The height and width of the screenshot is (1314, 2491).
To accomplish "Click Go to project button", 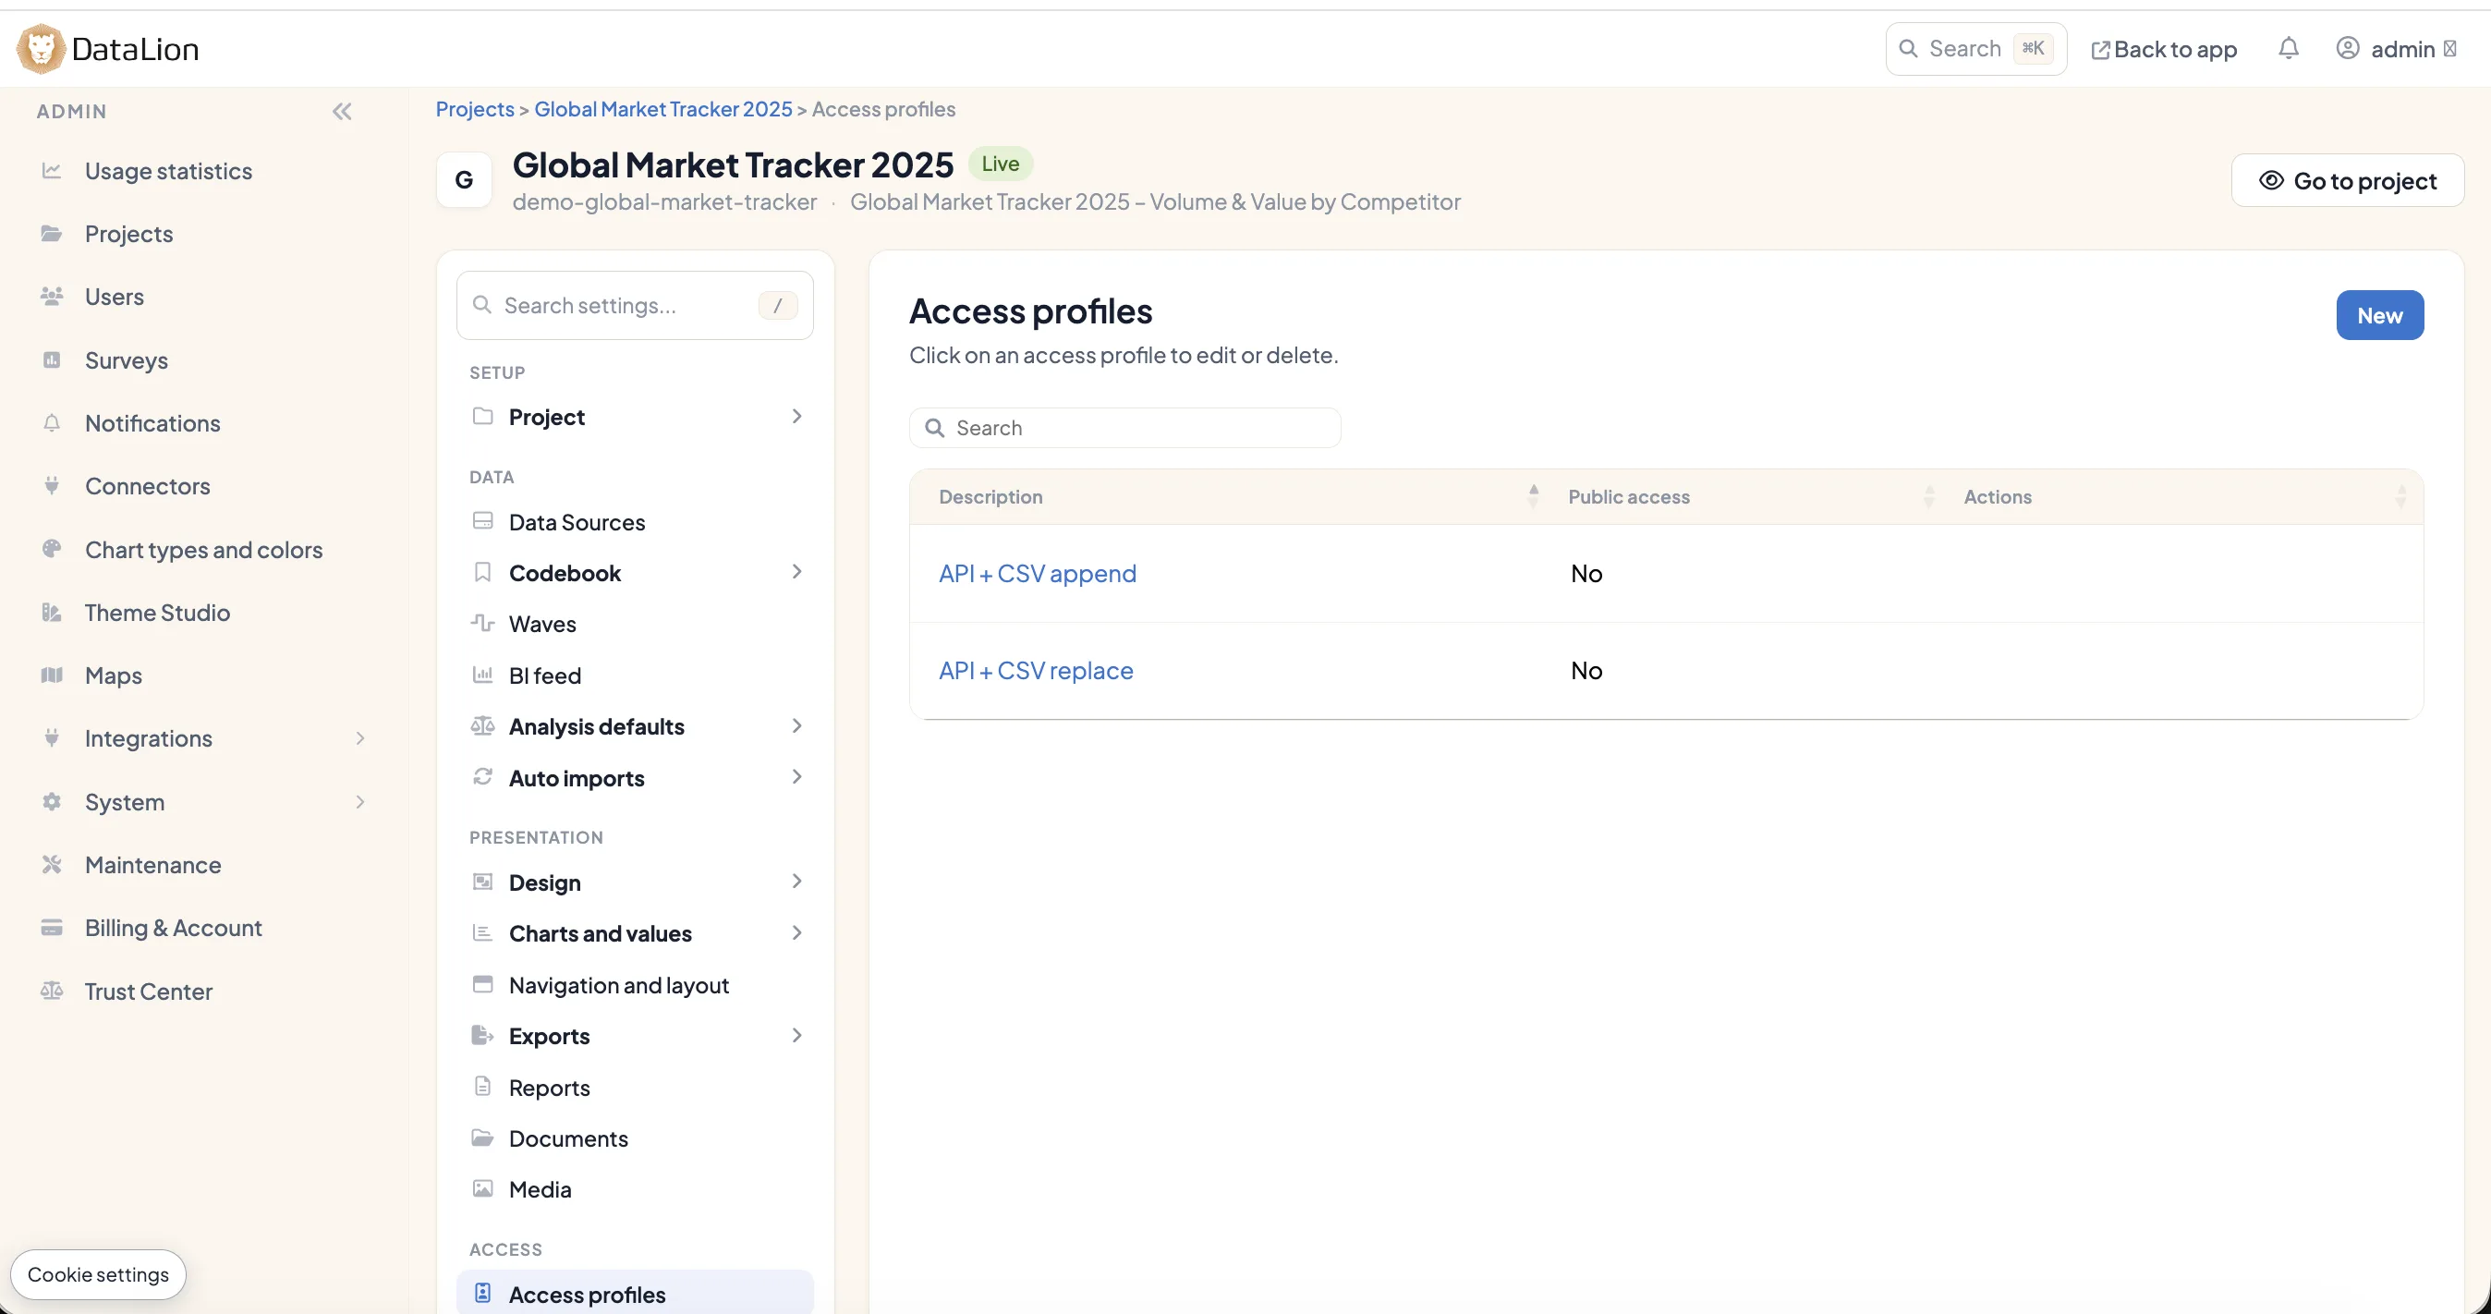I will tap(2347, 181).
